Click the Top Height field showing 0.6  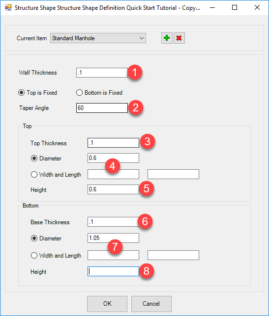[x=113, y=189]
